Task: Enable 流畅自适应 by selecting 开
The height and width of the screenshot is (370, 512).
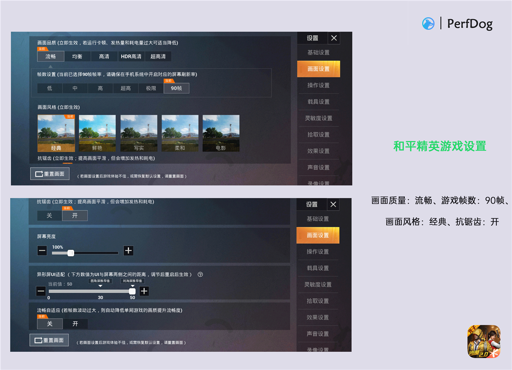Action: [75, 324]
